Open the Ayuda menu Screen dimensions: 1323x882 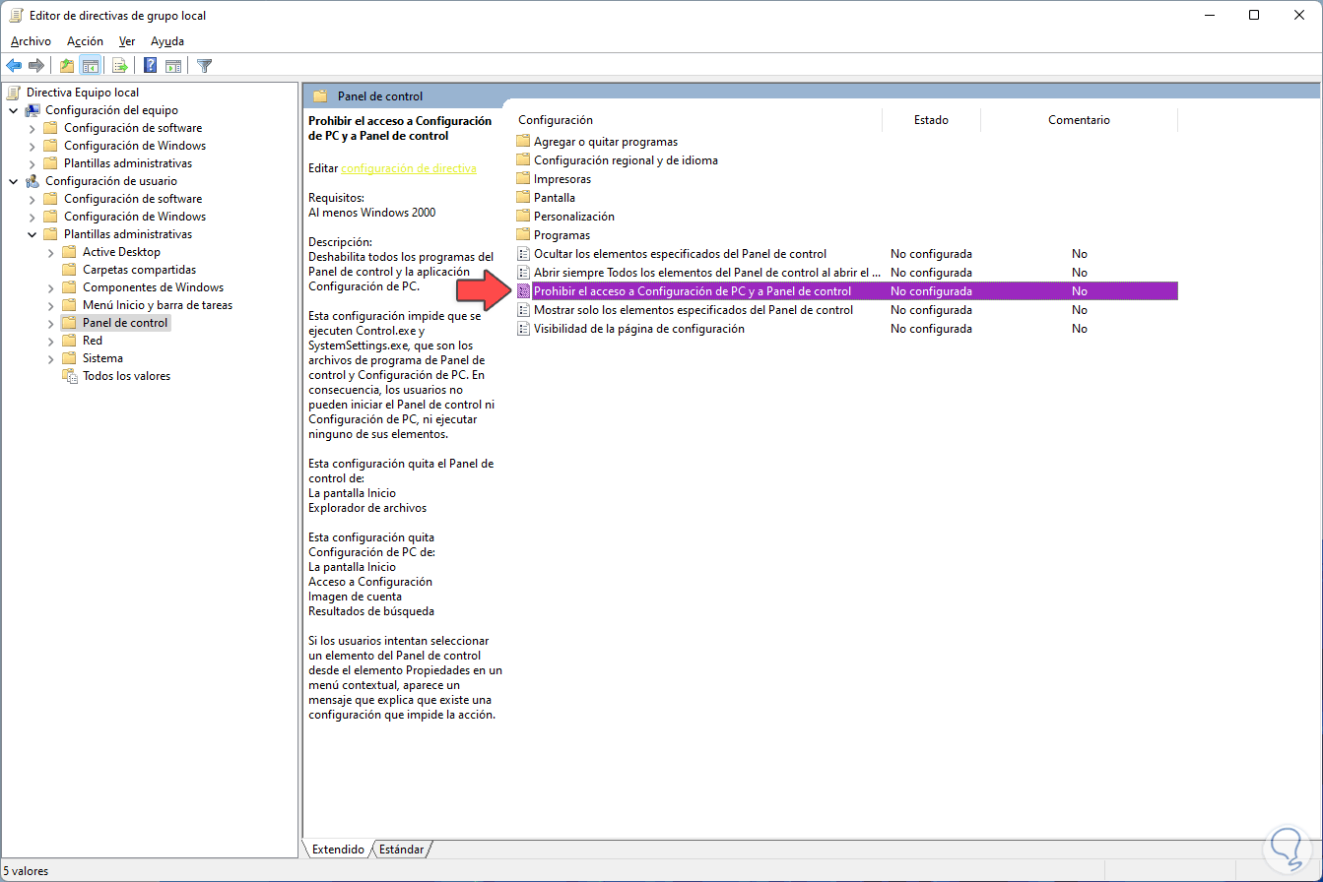pyautogui.click(x=167, y=41)
